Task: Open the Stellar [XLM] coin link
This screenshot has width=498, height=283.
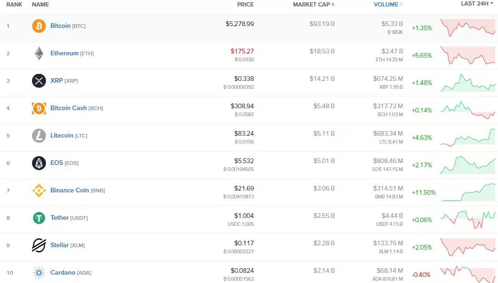Action: pyautogui.click(x=67, y=245)
